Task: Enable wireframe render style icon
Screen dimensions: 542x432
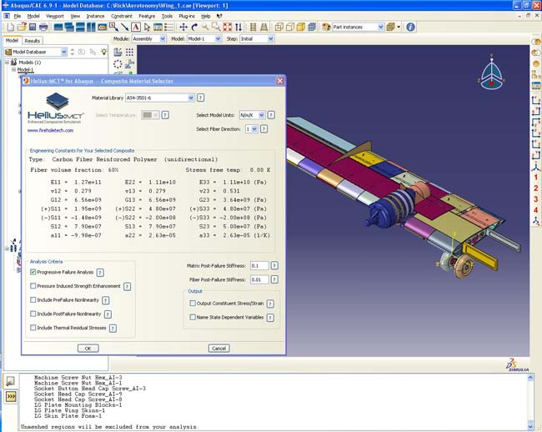Action: click(279, 27)
